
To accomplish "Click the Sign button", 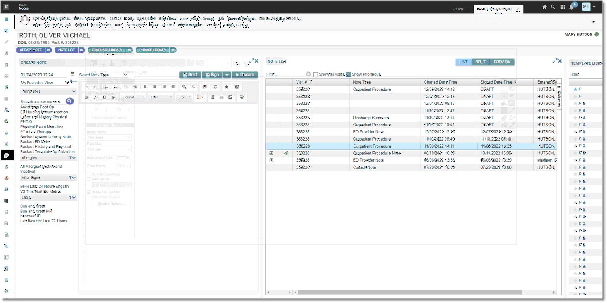I will point(212,75).
